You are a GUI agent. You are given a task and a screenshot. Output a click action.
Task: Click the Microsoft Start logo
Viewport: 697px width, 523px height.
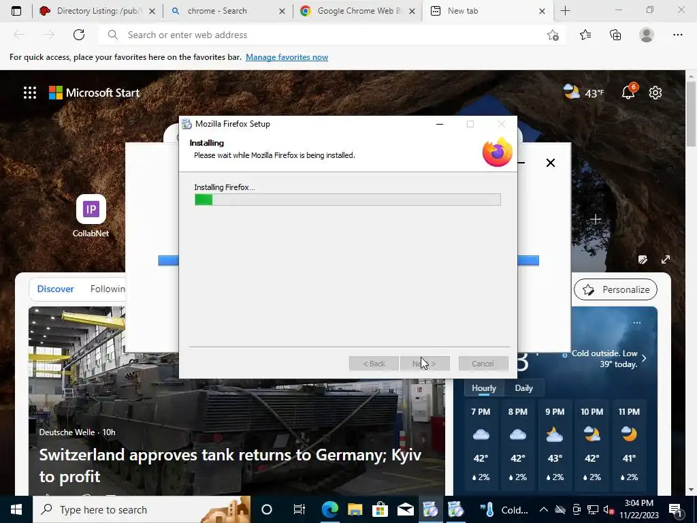pos(94,93)
